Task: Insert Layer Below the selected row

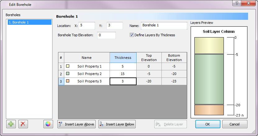Action: [x=117, y=124]
